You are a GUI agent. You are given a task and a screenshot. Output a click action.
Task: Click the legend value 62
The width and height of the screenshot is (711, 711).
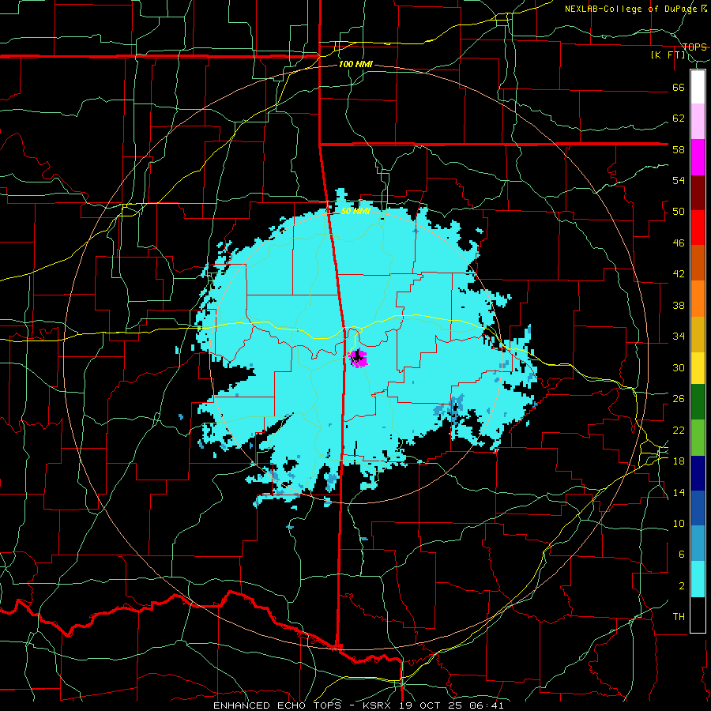coord(679,118)
